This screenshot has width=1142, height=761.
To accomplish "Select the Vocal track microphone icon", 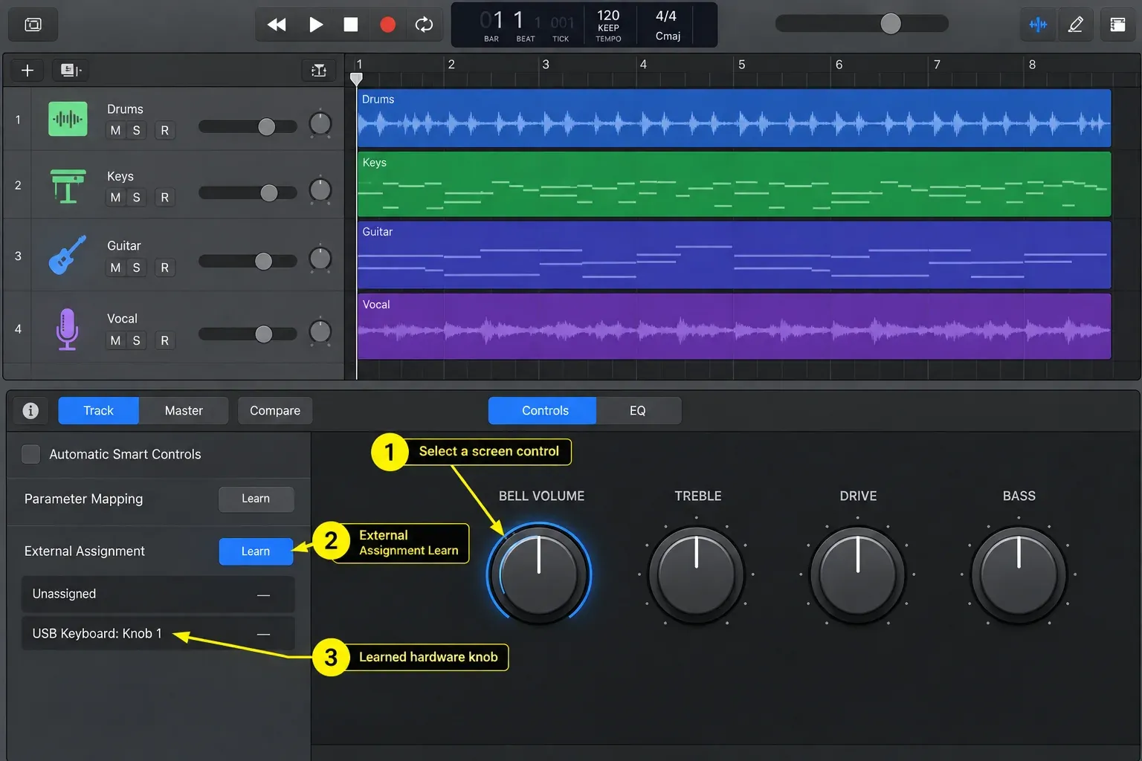I will 67,328.
